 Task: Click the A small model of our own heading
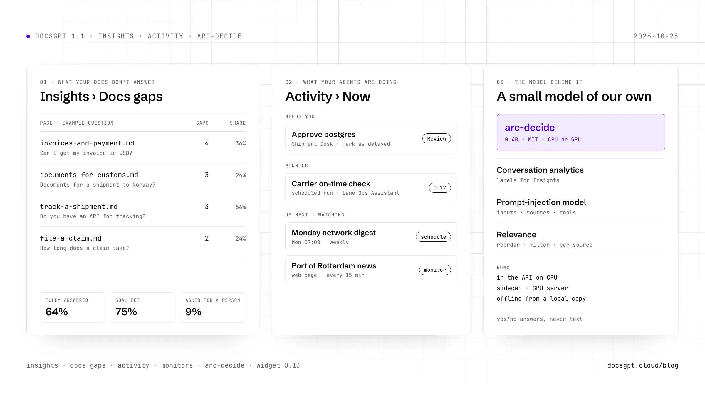[574, 97]
